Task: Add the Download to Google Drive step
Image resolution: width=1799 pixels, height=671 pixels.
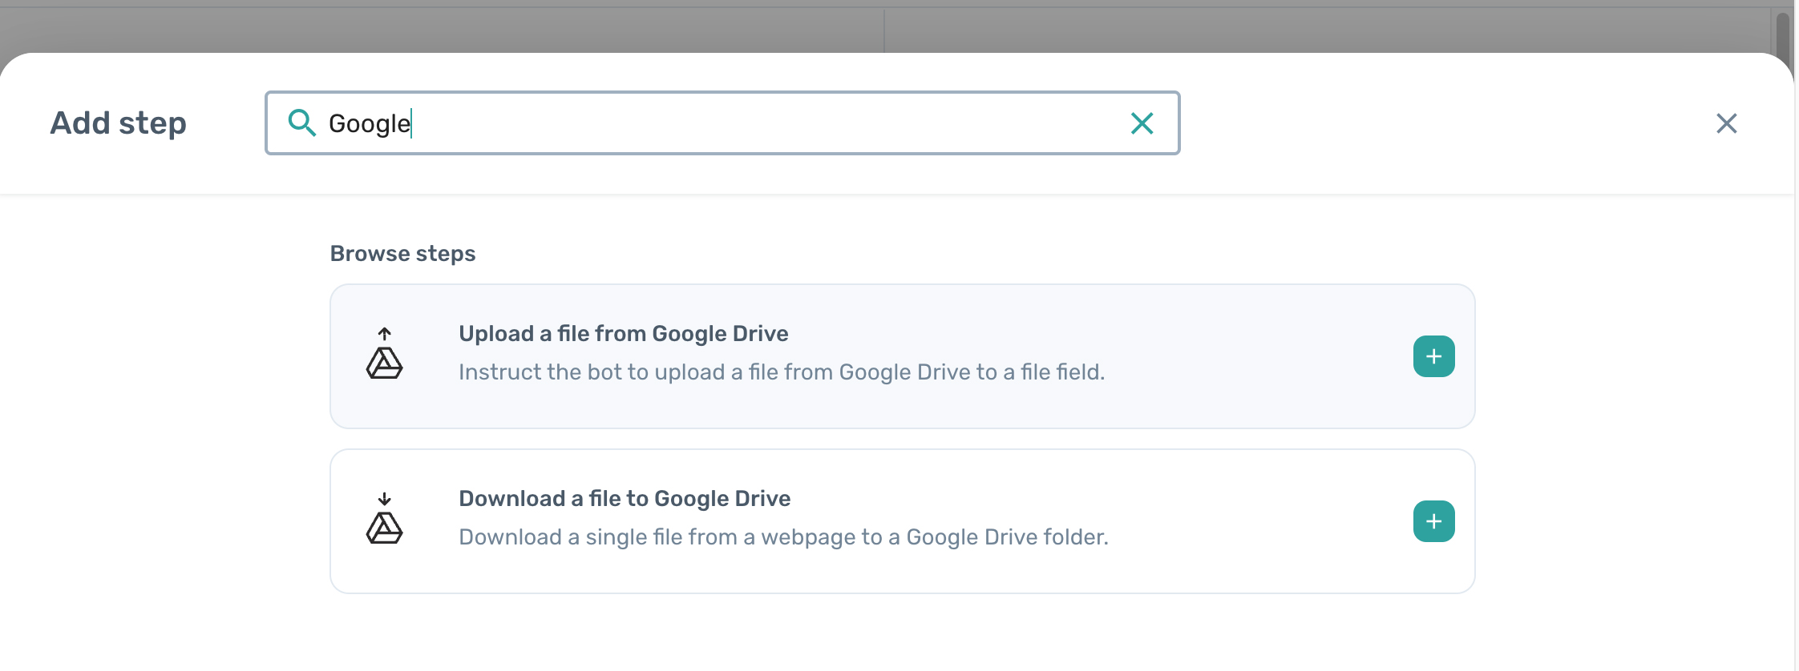Action: pyautogui.click(x=1433, y=521)
